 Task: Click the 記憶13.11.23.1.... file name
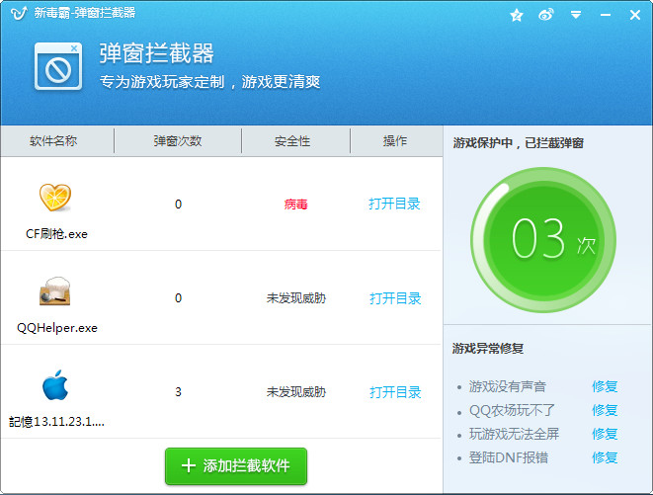(56, 422)
